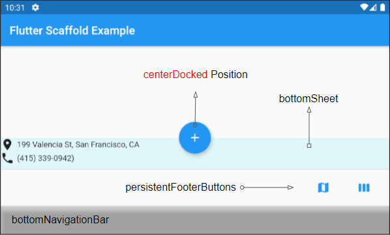The height and width of the screenshot is (235, 390).
Task: Click the Flutter Scaffold Example title
Action: (x=72, y=31)
